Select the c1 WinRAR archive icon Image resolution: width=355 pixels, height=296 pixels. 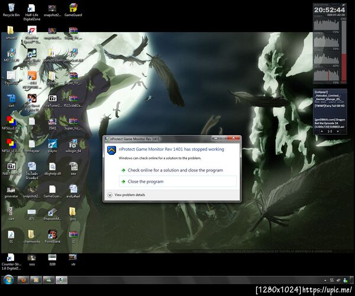pos(73,237)
